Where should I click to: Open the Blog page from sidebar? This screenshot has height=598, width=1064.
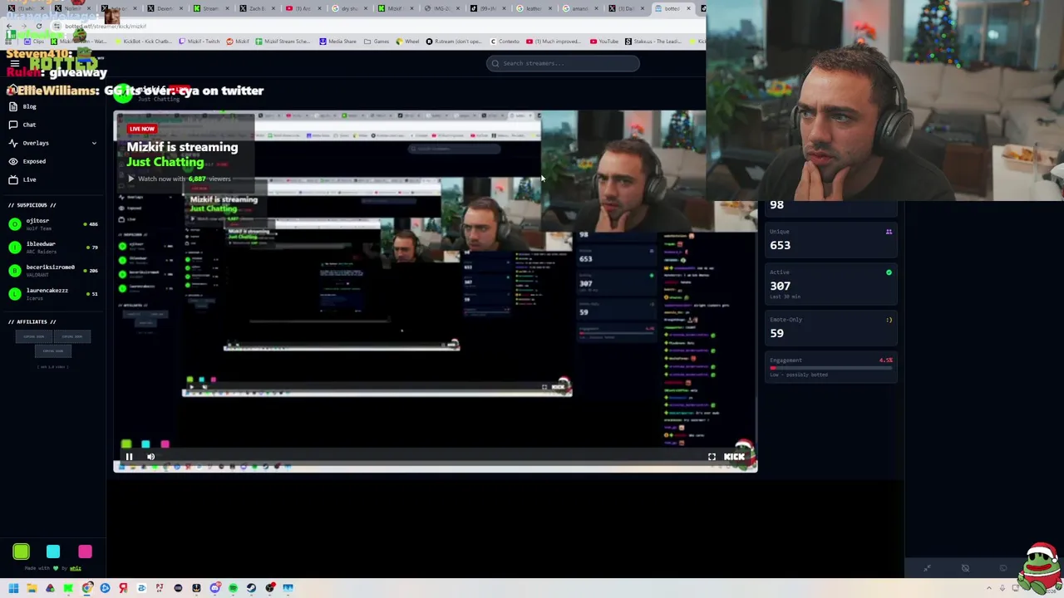point(53,106)
